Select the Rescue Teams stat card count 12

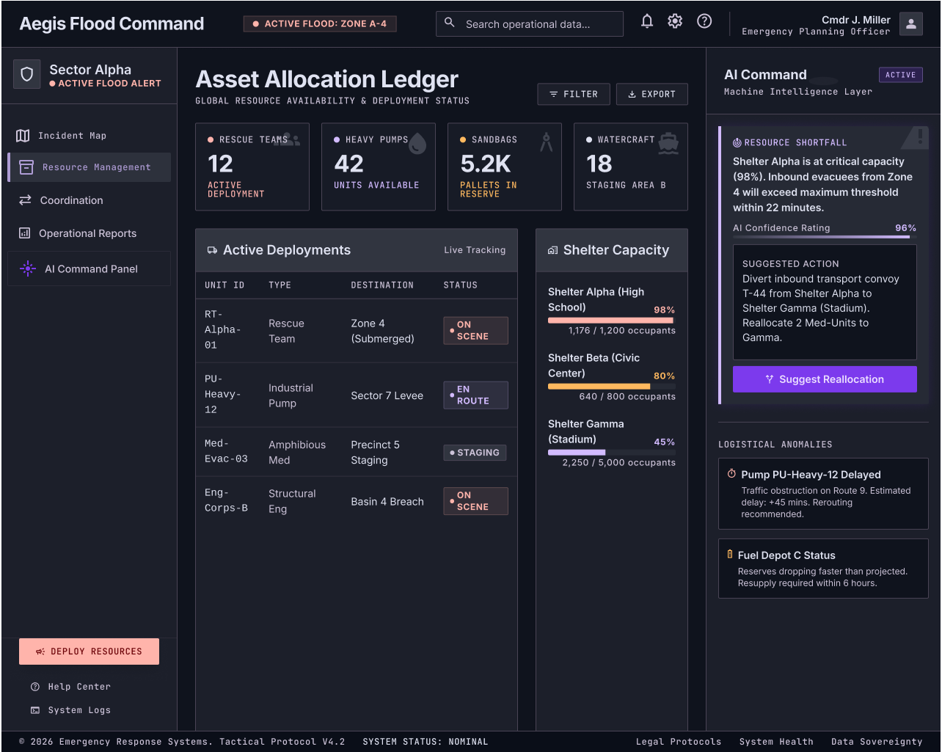(221, 164)
